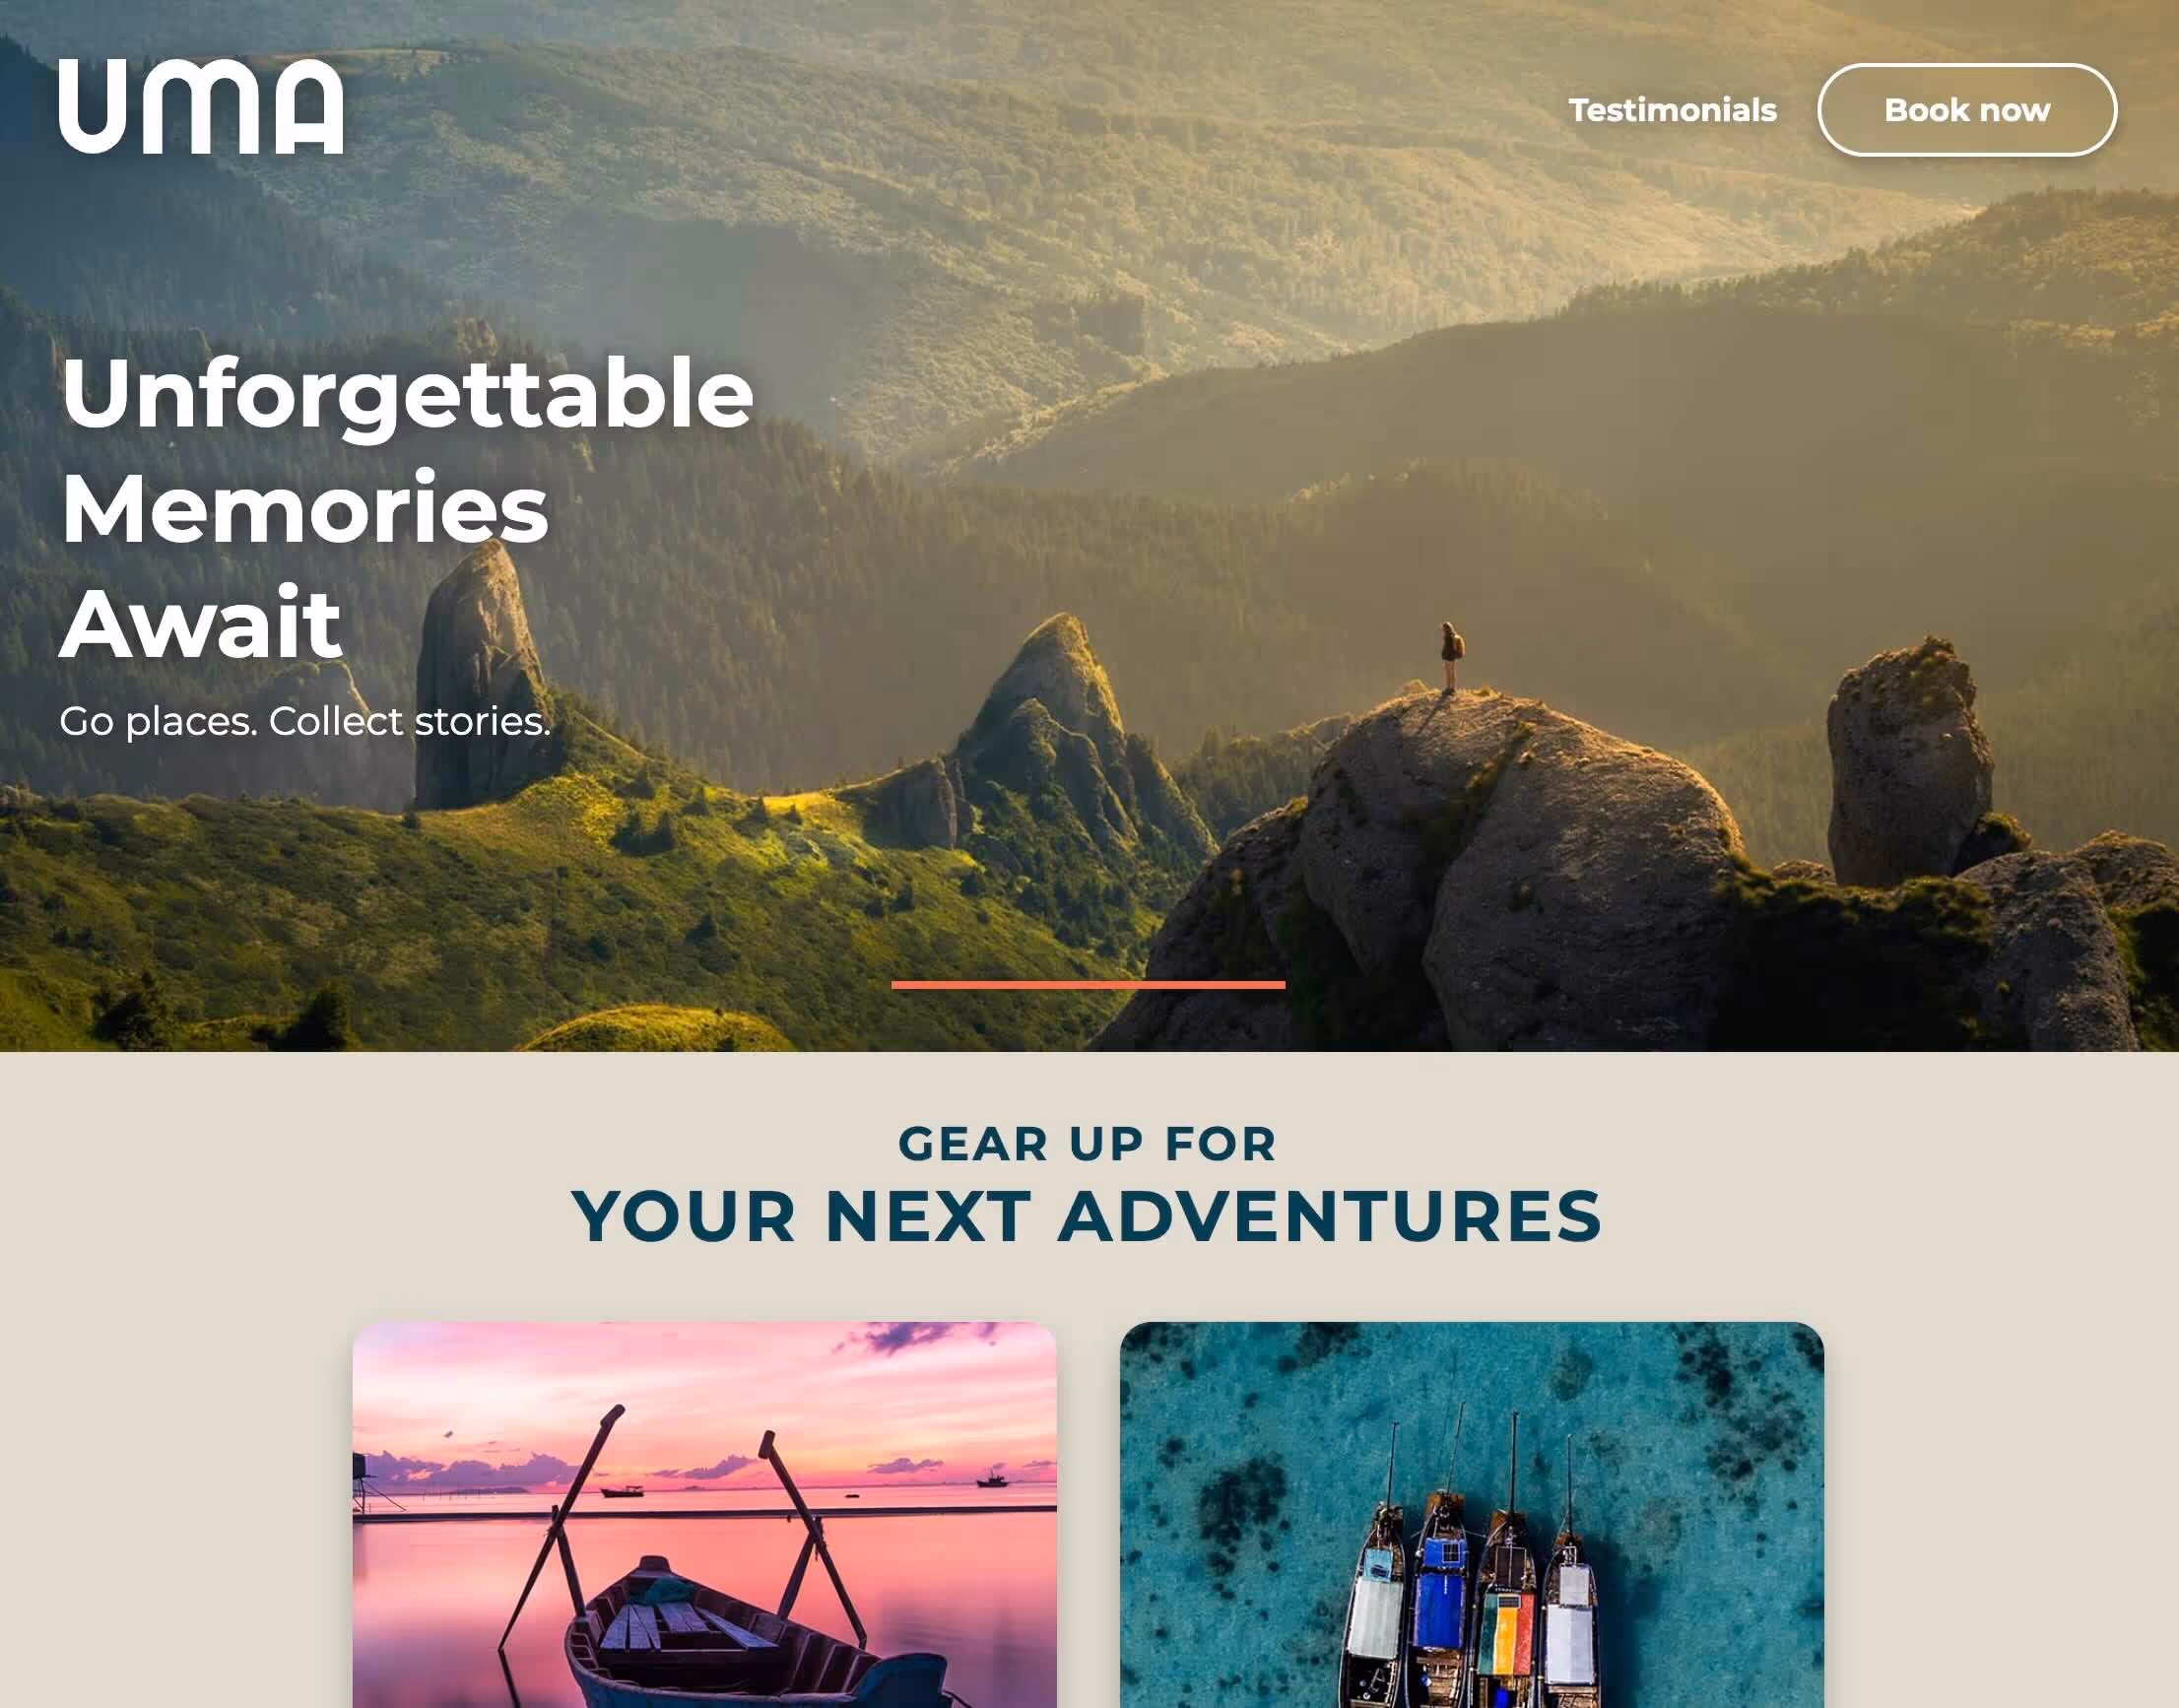This screenshot has width=2179, height=1708.
Task: Click the word Await in the headline
Action: (x=201, y=624)
